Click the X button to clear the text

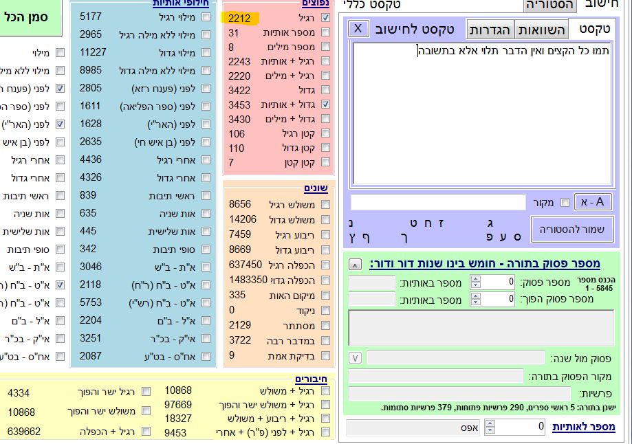[358, 29]
